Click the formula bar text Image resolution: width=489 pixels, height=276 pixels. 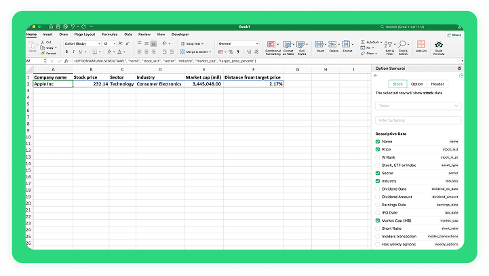(165, 61)
